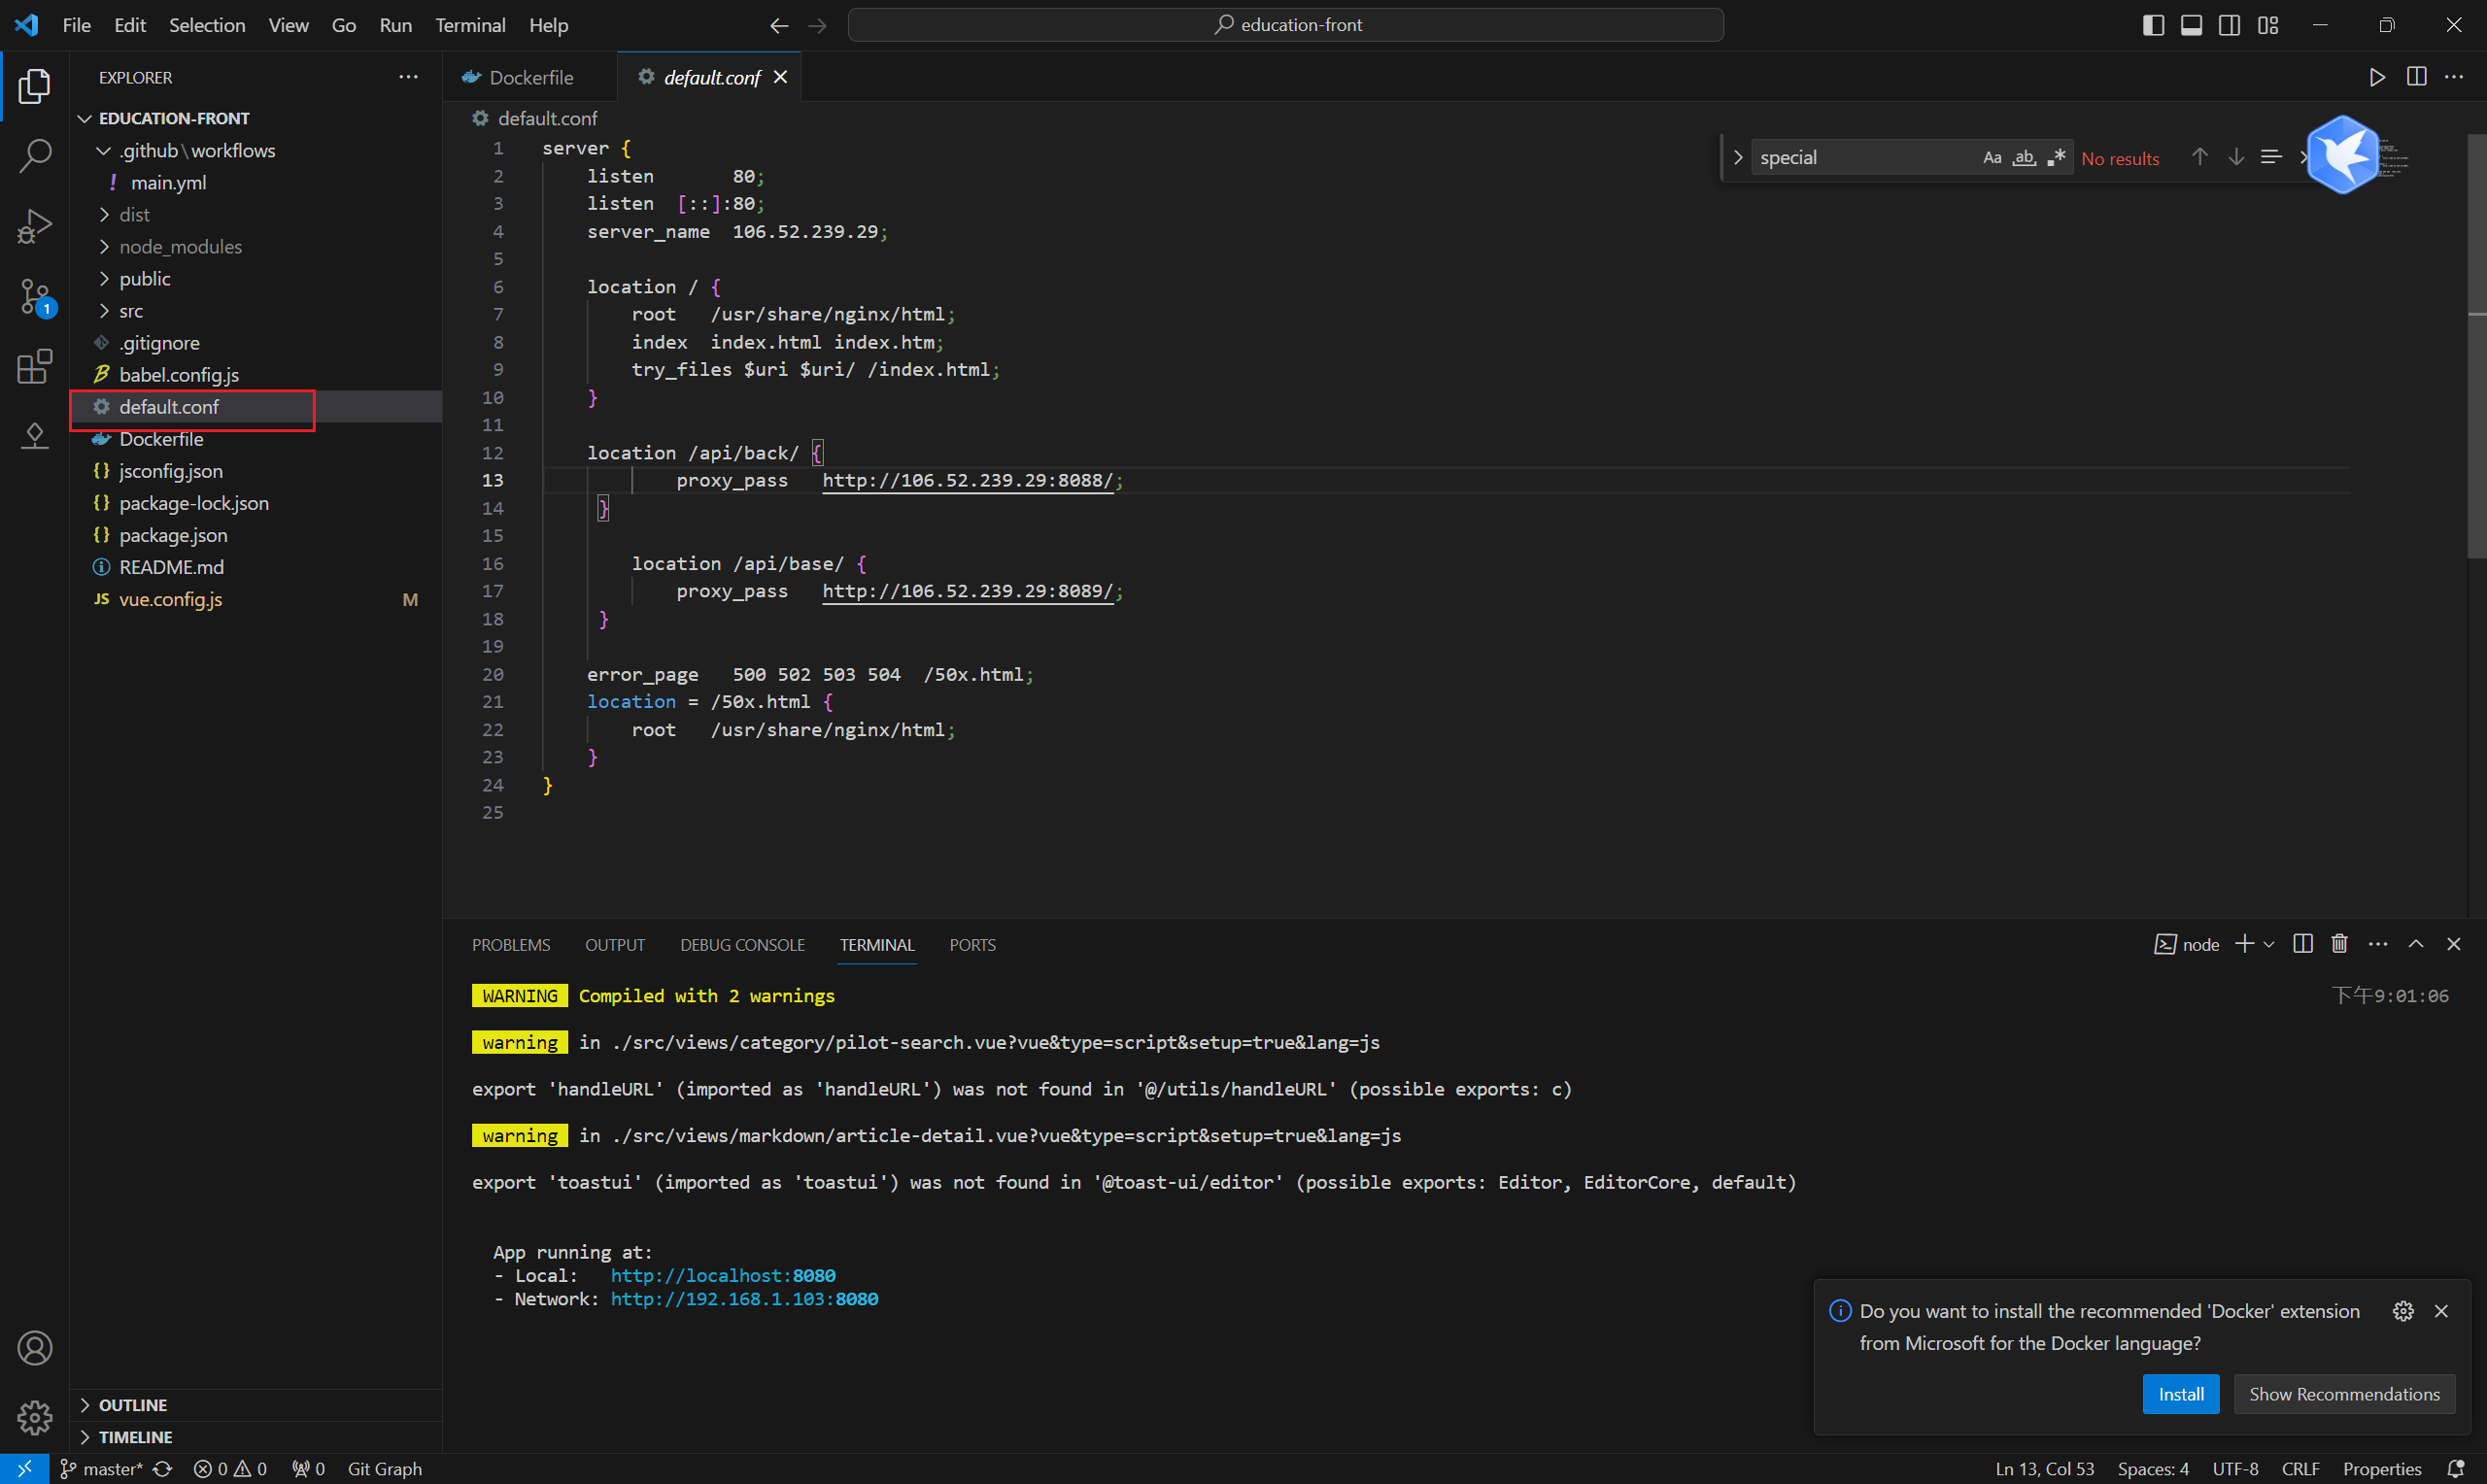The image size is (2487, 1484).
Task: Click the editor vertical scrollbar slider
Action: click(2476, 345)
